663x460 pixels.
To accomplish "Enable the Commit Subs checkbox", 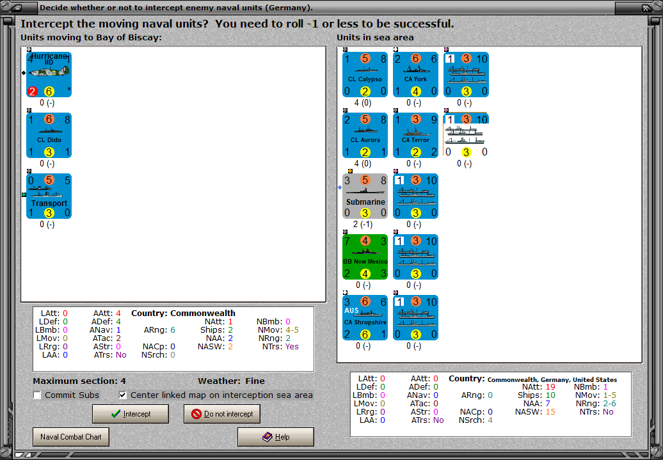I will tap(36, 395).
